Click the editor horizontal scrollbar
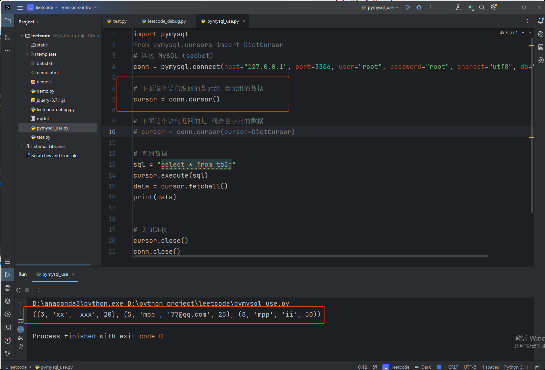This screenshot has height=370, width=545. click(x=311, y=256)
